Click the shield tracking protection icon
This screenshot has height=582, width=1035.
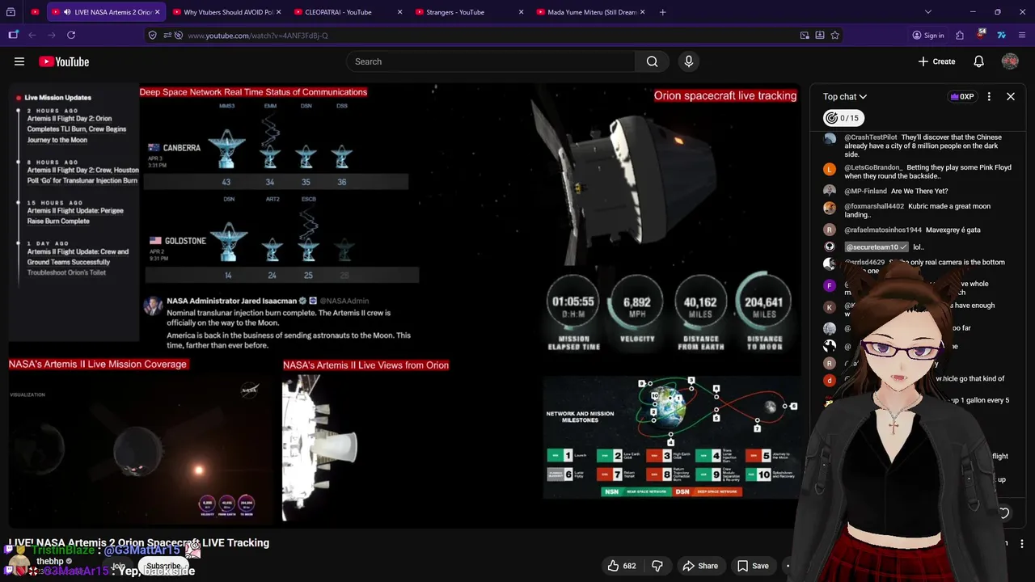click(152, 36)
